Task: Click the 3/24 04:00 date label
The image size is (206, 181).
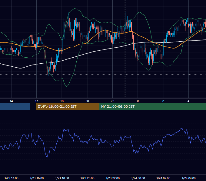Action: click(188, 178)
